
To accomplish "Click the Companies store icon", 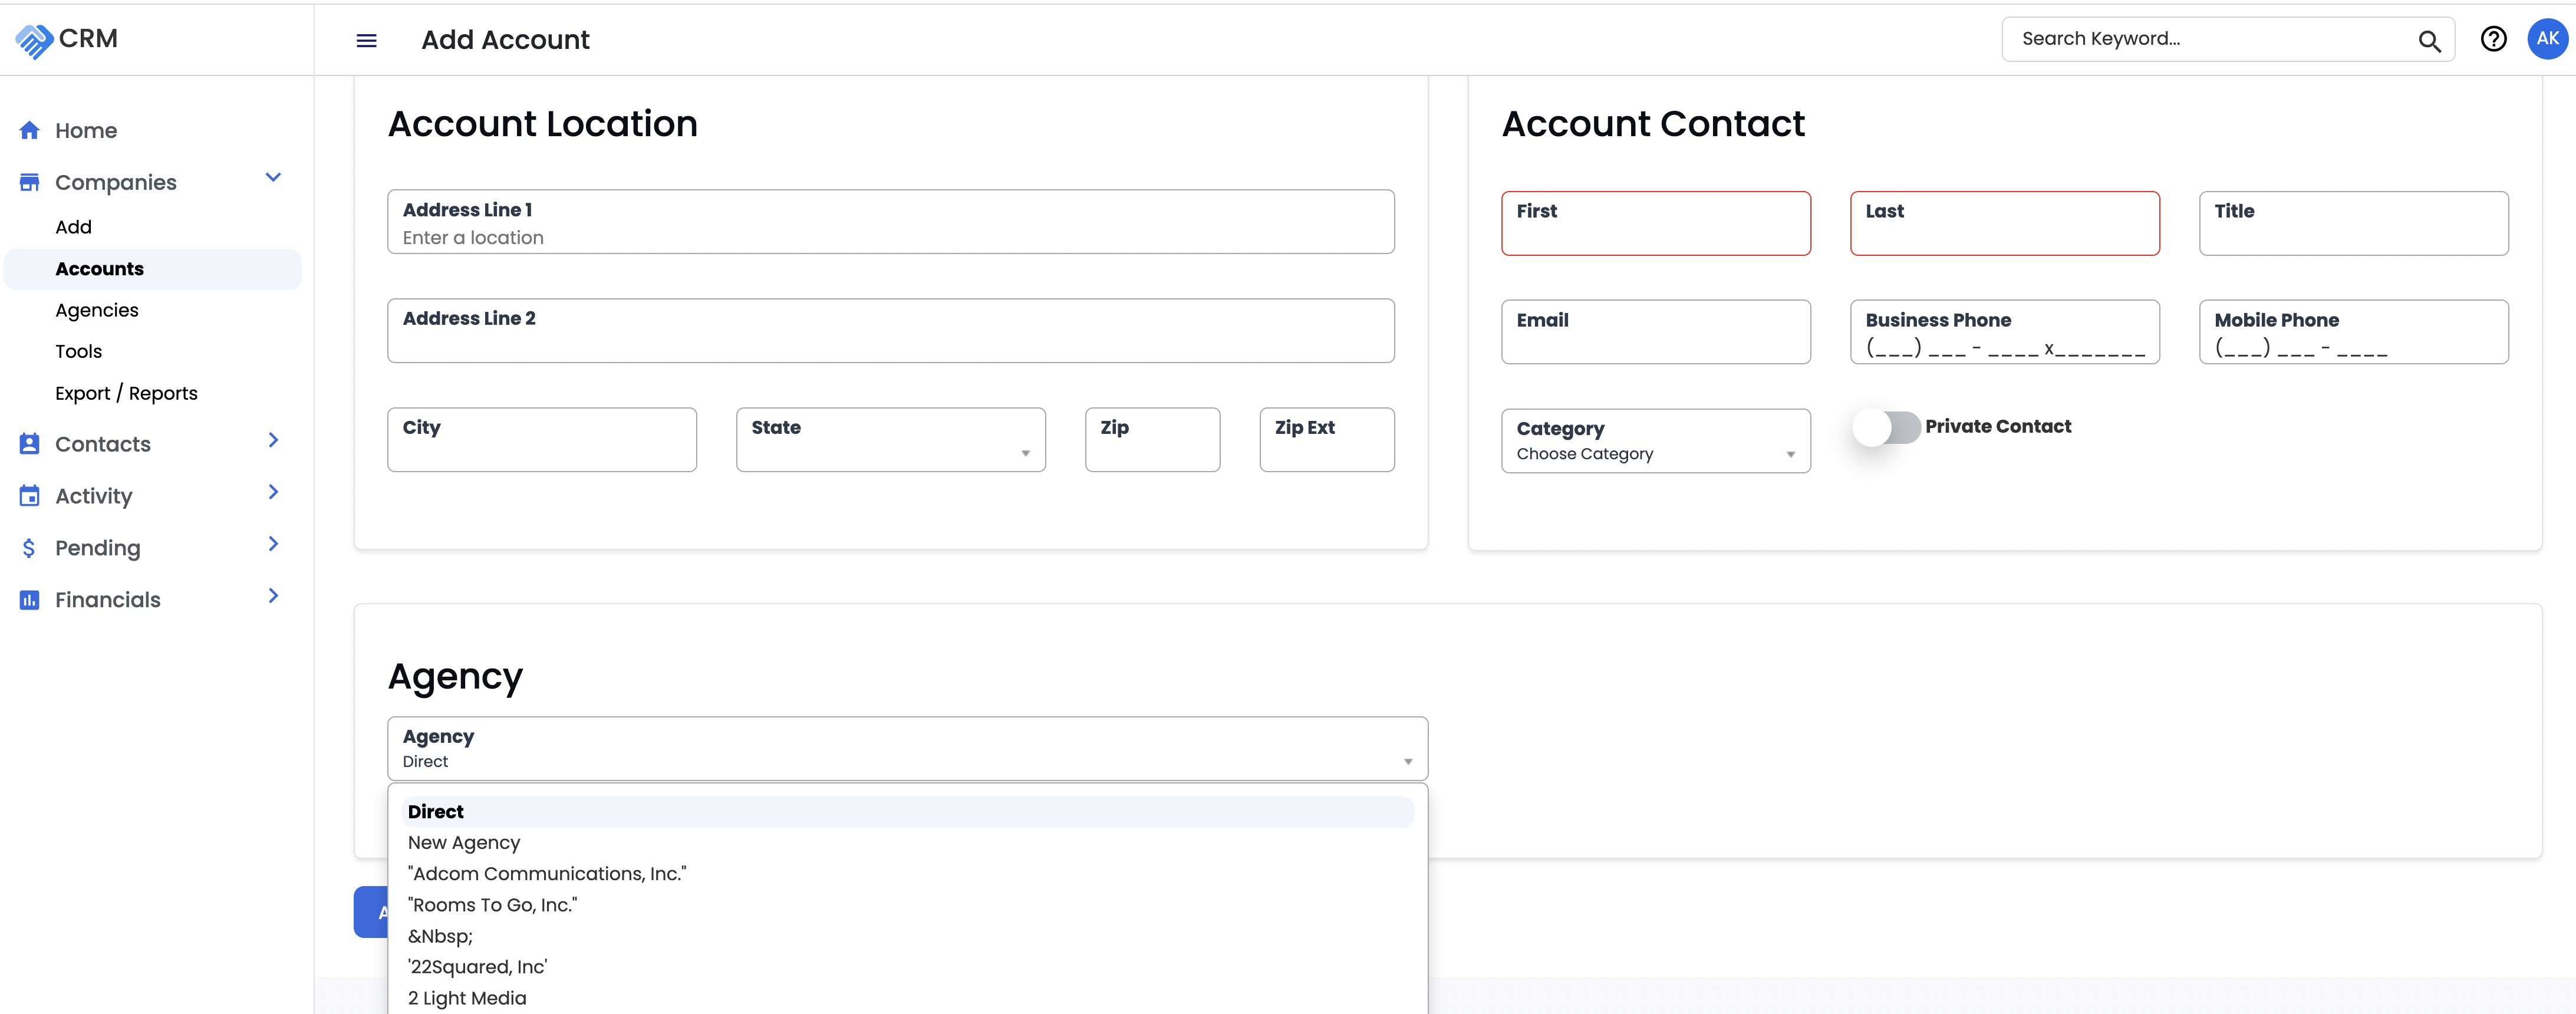I will [x=30, y=182].
